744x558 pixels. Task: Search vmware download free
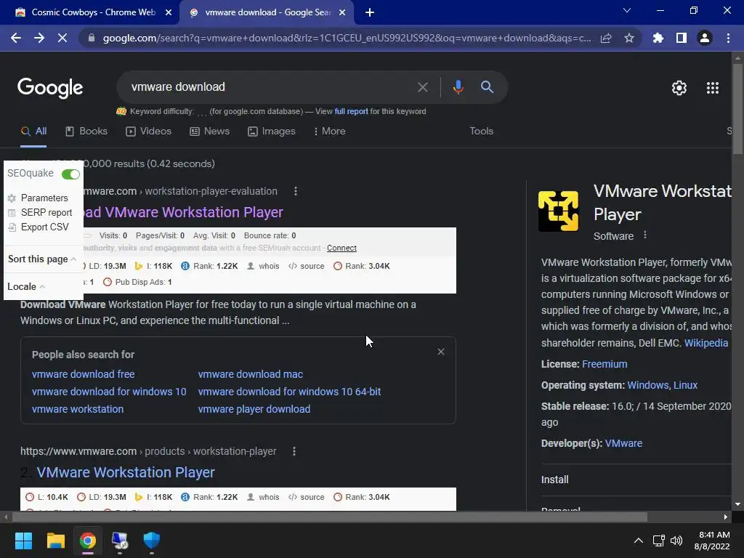(x=83, y=374)
